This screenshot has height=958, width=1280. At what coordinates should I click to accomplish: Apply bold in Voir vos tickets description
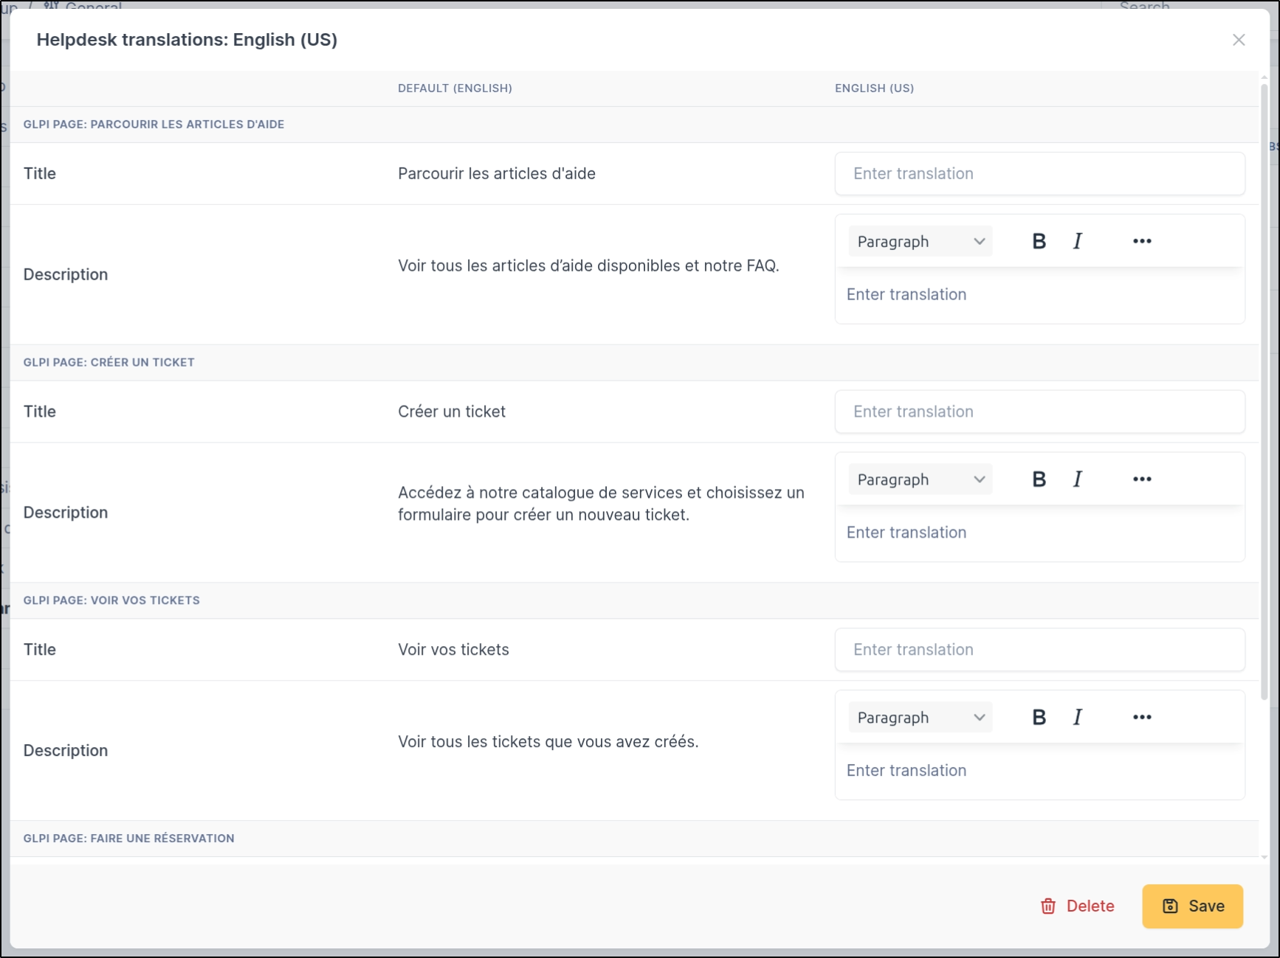tap(1039, 718)
